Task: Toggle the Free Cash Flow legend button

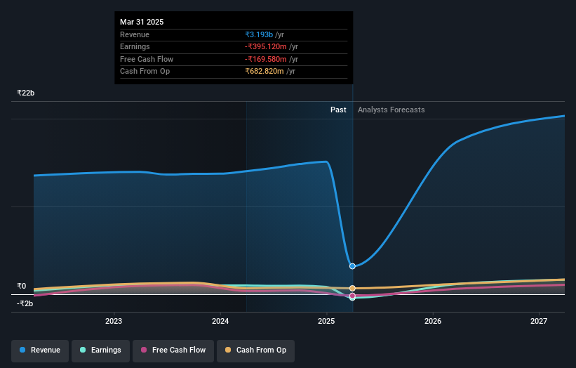Action: [173, 350]
